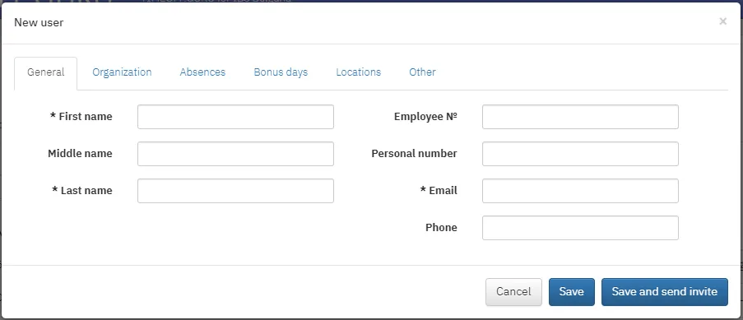Open the Locations tab
The image size is (743, 320).
pos(358,72)
